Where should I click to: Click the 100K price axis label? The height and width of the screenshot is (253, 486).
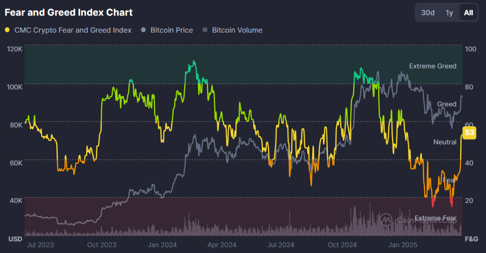(15, 86)
